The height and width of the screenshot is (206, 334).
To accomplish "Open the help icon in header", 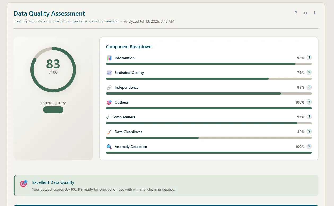I will pos(296,13).
